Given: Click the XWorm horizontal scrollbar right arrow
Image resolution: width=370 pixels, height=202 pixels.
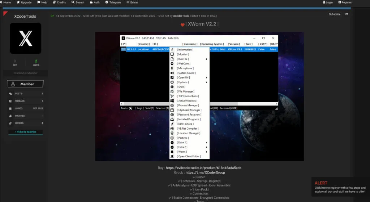Looking at the screenshot, I should point(276,104).
